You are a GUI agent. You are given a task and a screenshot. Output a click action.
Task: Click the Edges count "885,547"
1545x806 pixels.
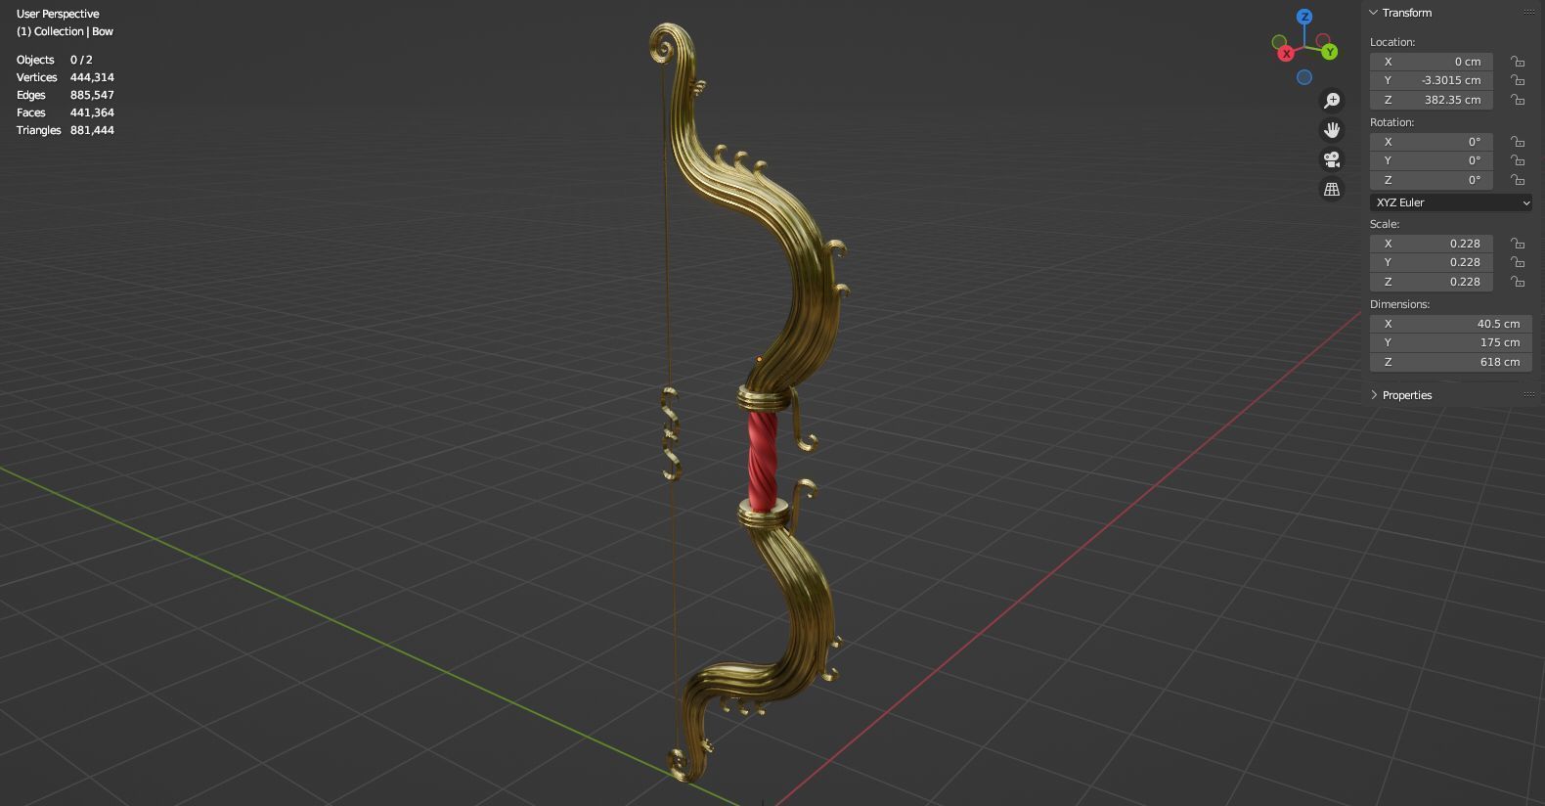tap(92, 95)
